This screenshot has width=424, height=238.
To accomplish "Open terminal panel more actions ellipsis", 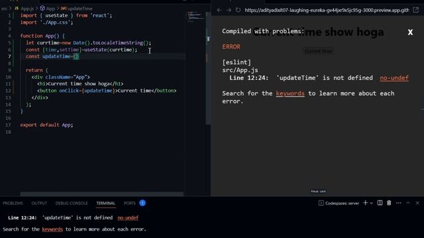I will tap(399, 203).
